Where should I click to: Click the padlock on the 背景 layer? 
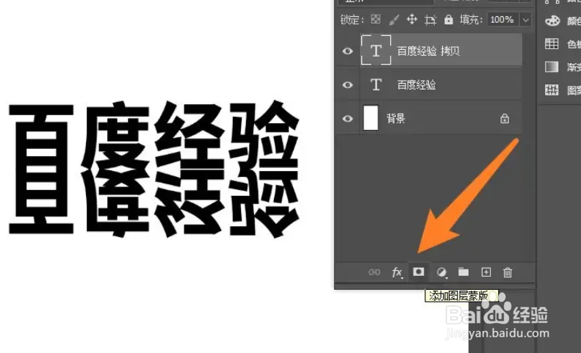click(x=505, y=119)
